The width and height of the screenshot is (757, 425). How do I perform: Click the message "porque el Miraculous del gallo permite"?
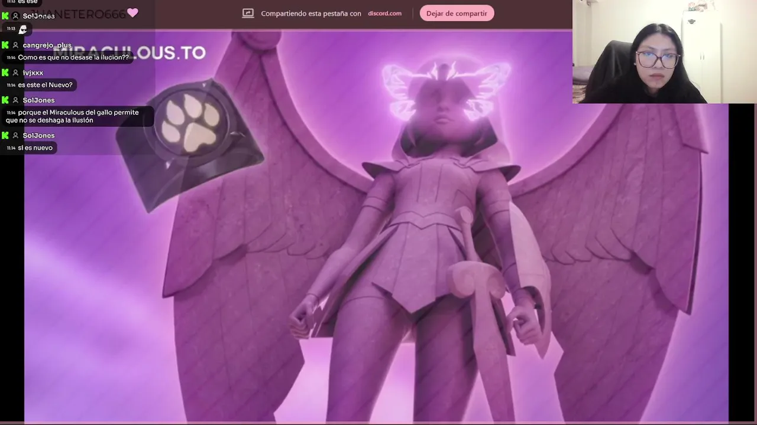78,113
